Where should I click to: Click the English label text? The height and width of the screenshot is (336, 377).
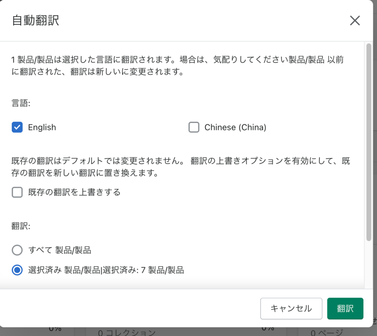pyautogui.click(x=42, y=127)
